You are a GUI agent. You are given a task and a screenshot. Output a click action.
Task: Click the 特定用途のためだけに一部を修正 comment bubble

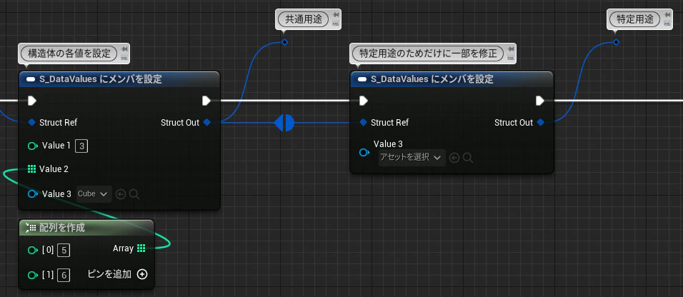(428, 54)
